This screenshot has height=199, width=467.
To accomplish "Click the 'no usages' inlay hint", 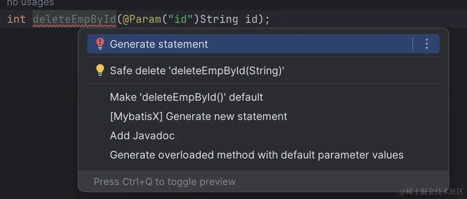I will pyautogui.click(x=30, y=3).
